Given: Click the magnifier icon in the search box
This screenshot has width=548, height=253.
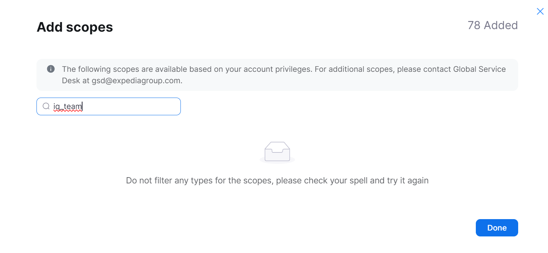Looking at the screenshot, I should pos(46,106).
